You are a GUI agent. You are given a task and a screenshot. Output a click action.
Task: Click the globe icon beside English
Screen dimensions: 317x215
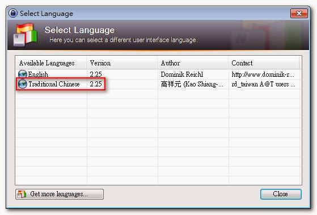click(x=23, y=75)
